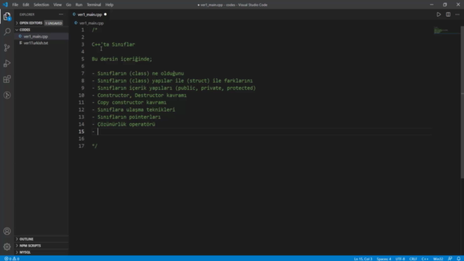Split the editor to the right
Viewport: 464px width, 261px height.
[448, 14]
